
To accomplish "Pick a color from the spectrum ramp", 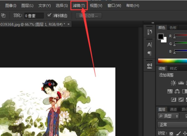I will coord(172,61).
